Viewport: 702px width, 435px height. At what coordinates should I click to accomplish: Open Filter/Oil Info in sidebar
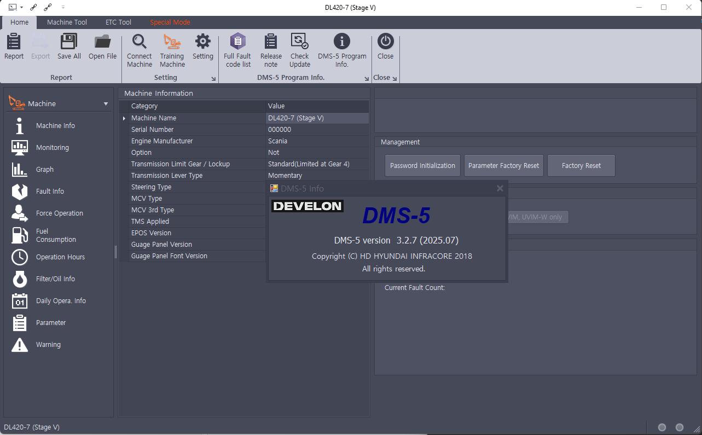pyautogui.click(x=55, y=279)
